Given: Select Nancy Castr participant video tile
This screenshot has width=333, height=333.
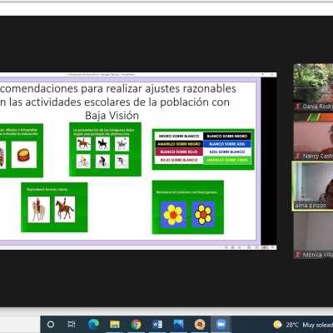Looking at the screenshot, I should point(313,137).
